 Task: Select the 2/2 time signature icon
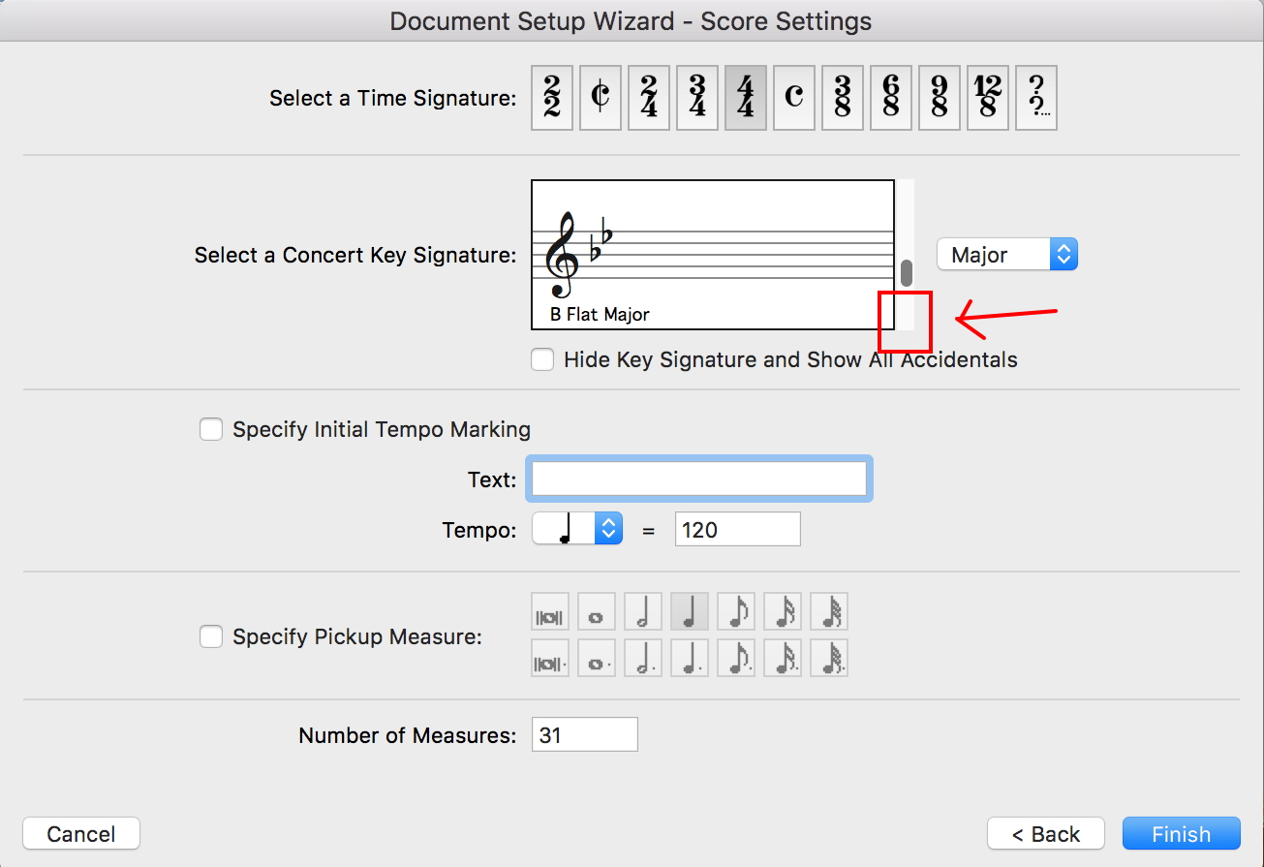[552, 98]
